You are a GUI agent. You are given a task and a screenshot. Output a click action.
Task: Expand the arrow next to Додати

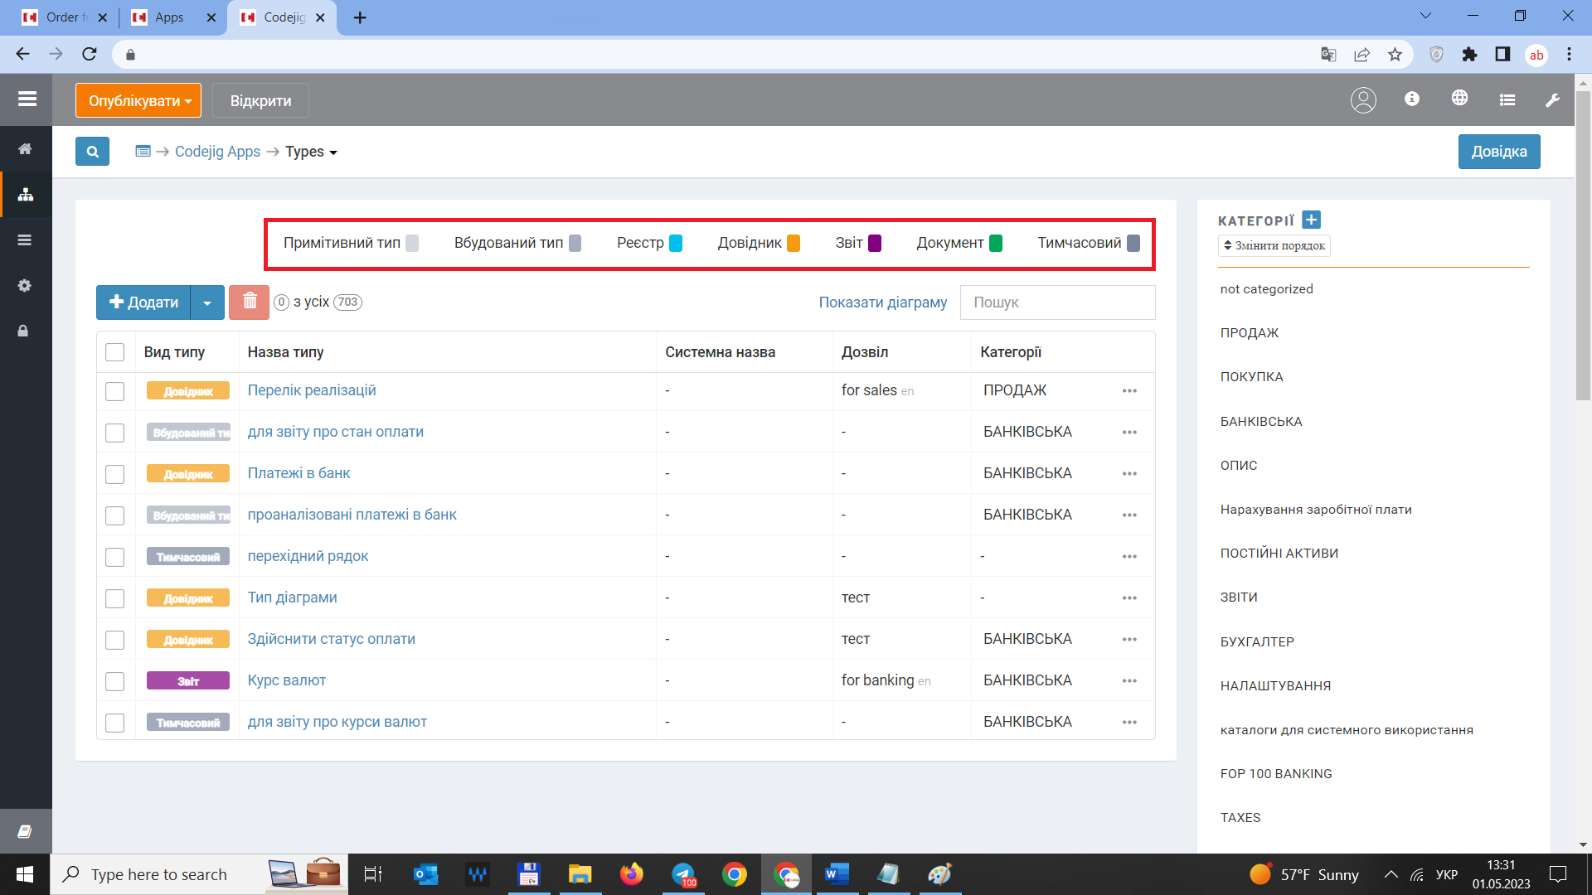[x=207, y=302]
